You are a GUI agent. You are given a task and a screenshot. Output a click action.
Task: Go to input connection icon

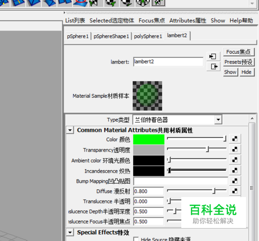coord(213,56)
